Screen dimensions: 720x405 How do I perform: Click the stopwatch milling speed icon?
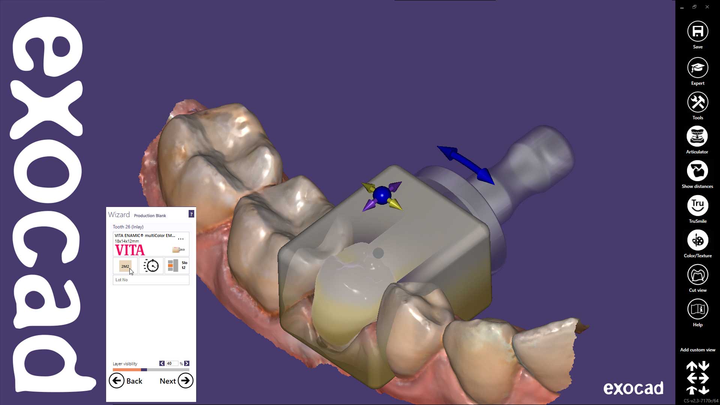[151, 266]
